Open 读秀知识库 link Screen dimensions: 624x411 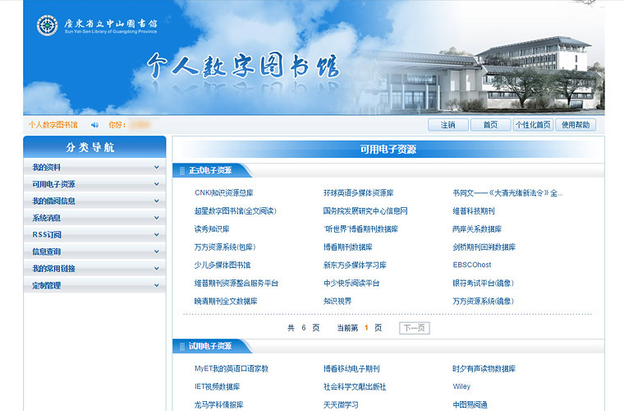[212, 229]
